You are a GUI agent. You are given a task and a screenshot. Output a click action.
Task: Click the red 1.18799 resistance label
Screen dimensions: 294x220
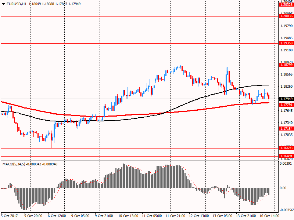[x=286, y=65]
